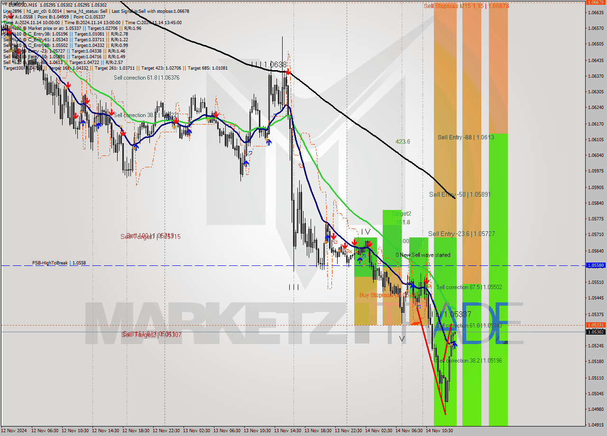Click the '13 Nov 22:30' time axis label
Screen dimensions: 607x436
click(348, 431)
